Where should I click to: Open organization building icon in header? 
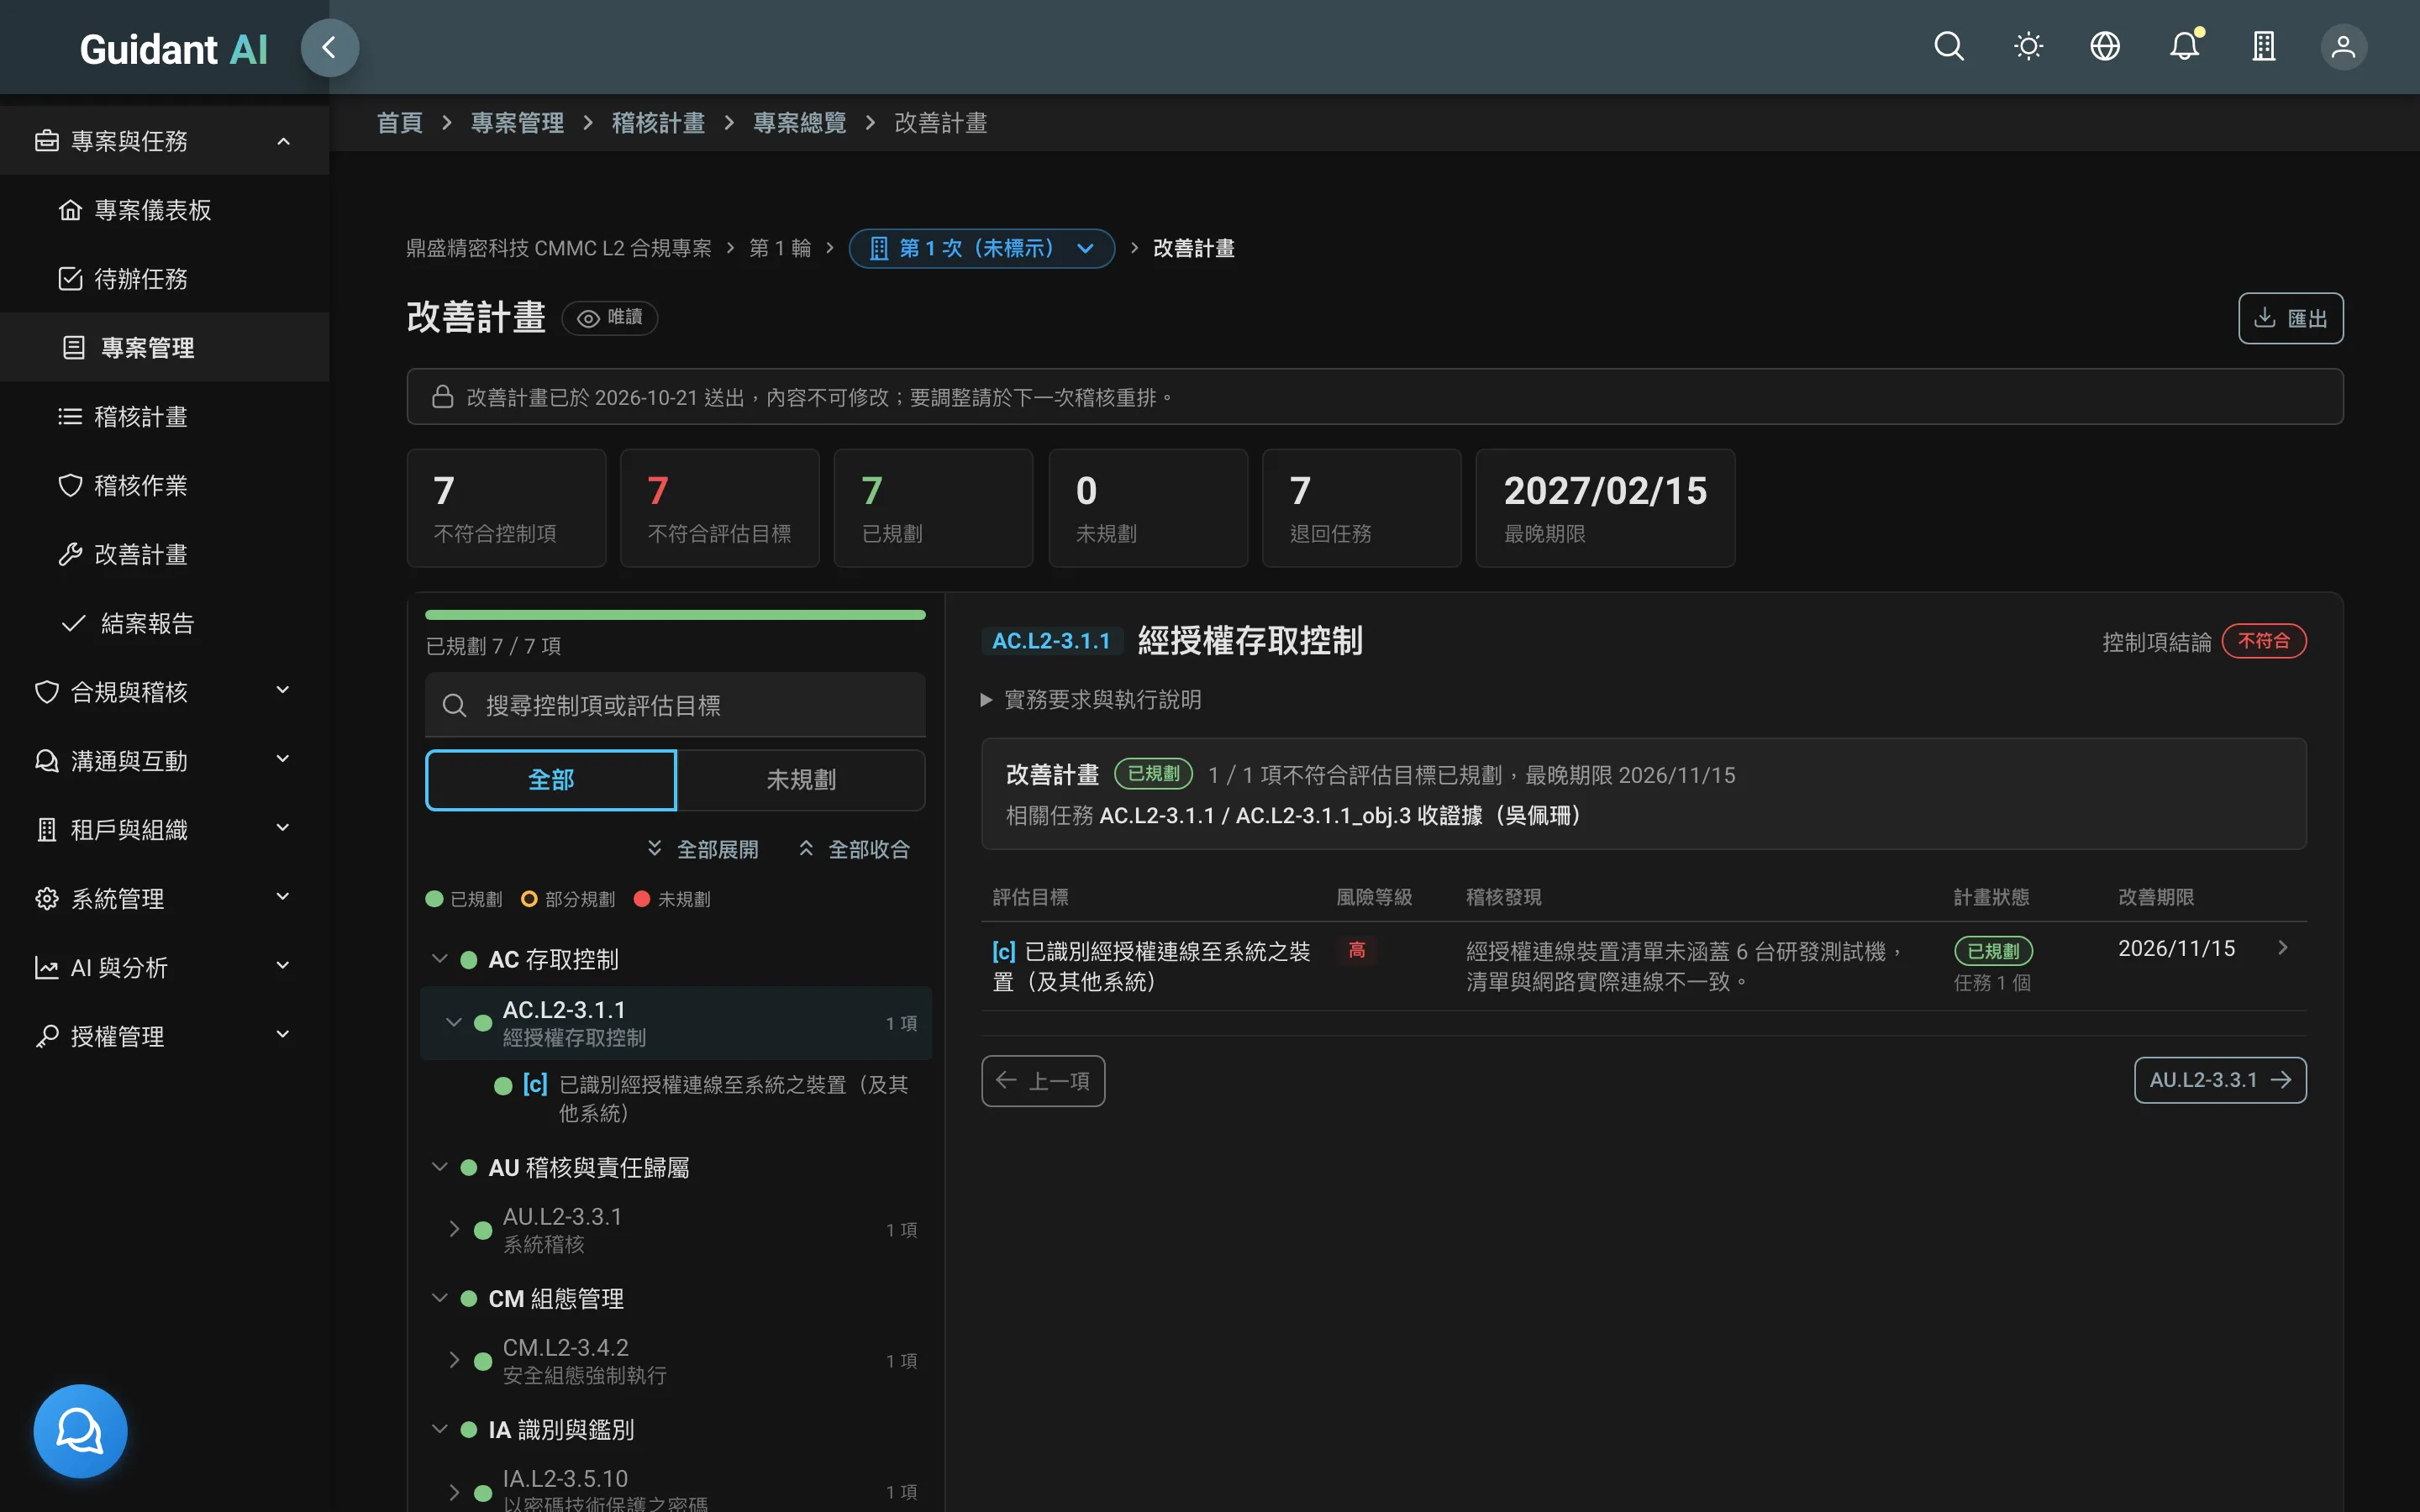coord(2263,47)
